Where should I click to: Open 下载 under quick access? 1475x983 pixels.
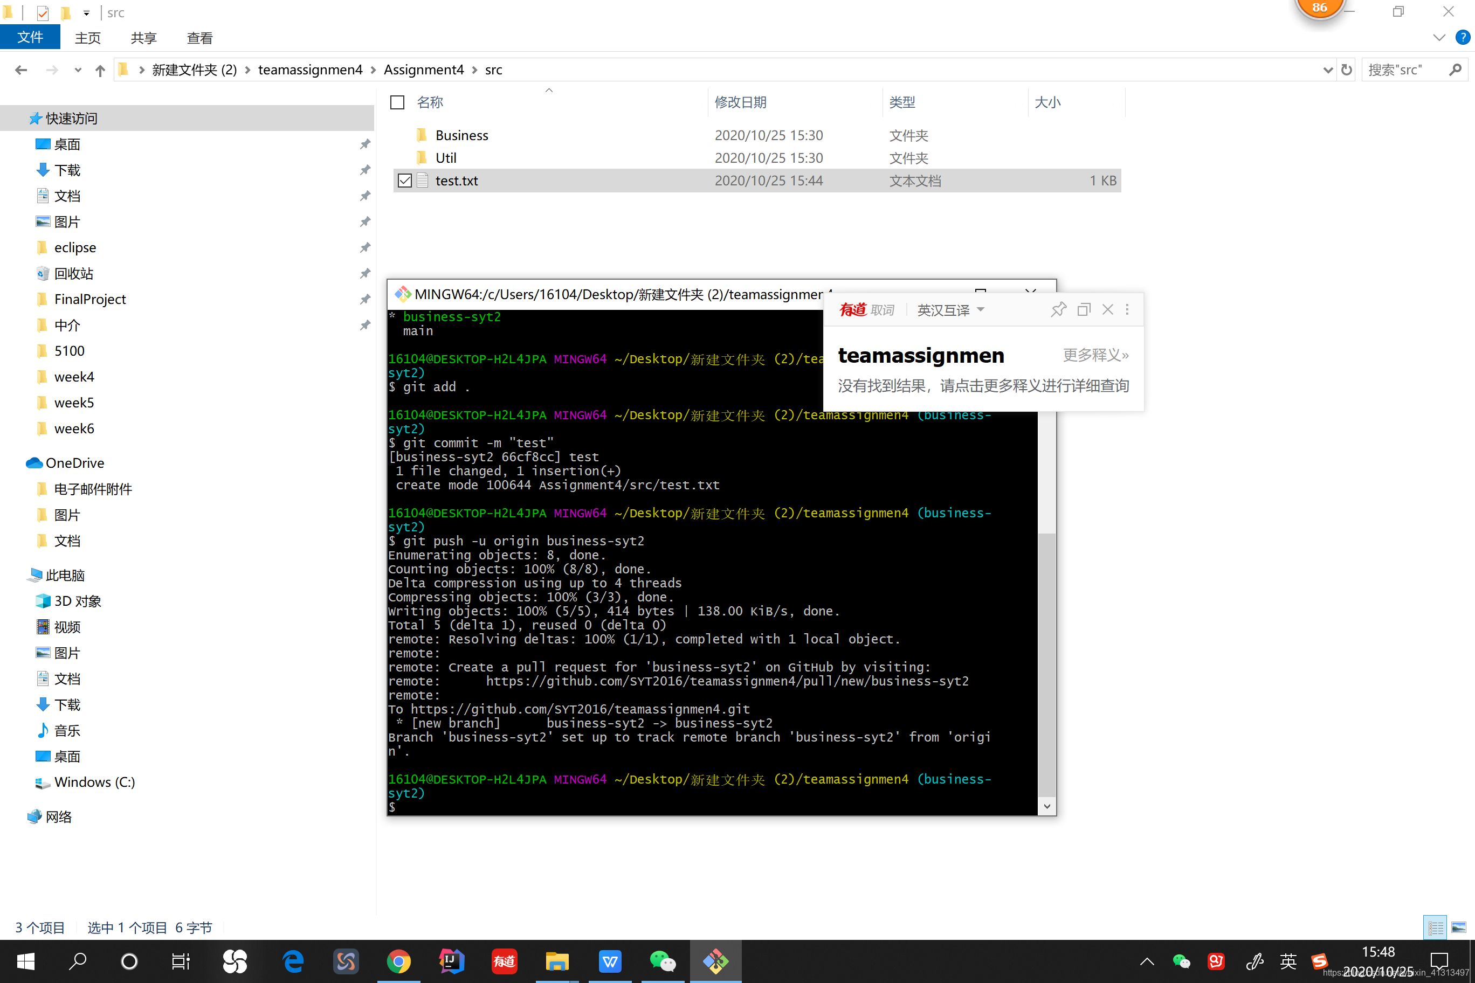pyautogui.click(x=67, y=170)
